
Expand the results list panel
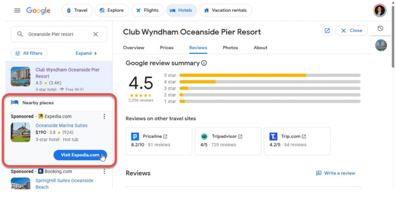pos(86,53)
